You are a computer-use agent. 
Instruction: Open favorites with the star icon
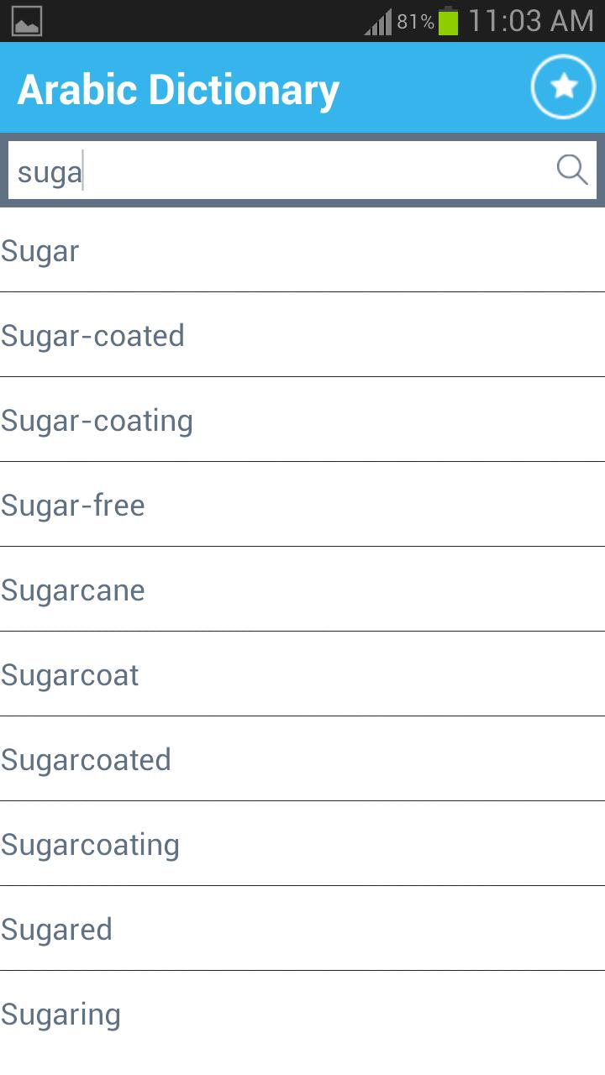[563, 87]
